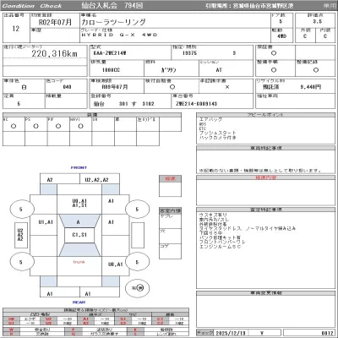This screenshot has height=338, width=338.
Task: Click the designation number 19375
Action: 189,53
